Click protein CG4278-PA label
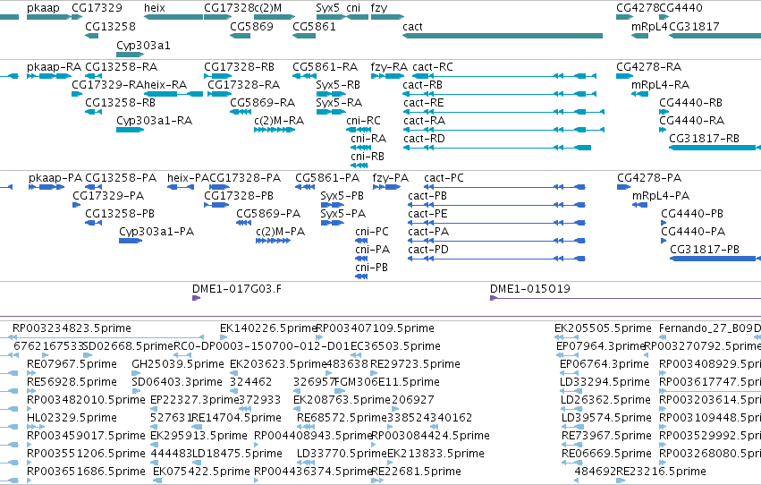This screenshot has width=761, height=485. pos(649,178)
